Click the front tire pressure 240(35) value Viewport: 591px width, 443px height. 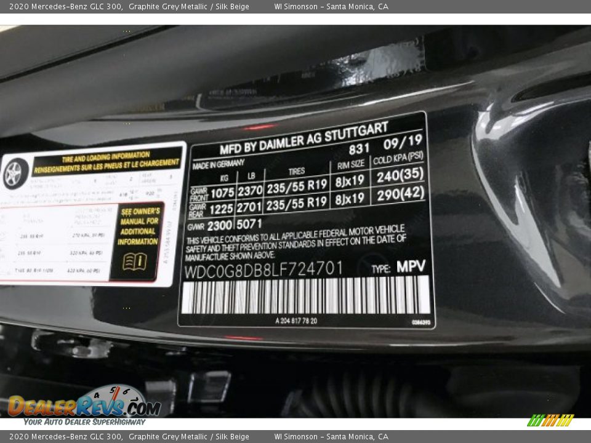point(401,175)
